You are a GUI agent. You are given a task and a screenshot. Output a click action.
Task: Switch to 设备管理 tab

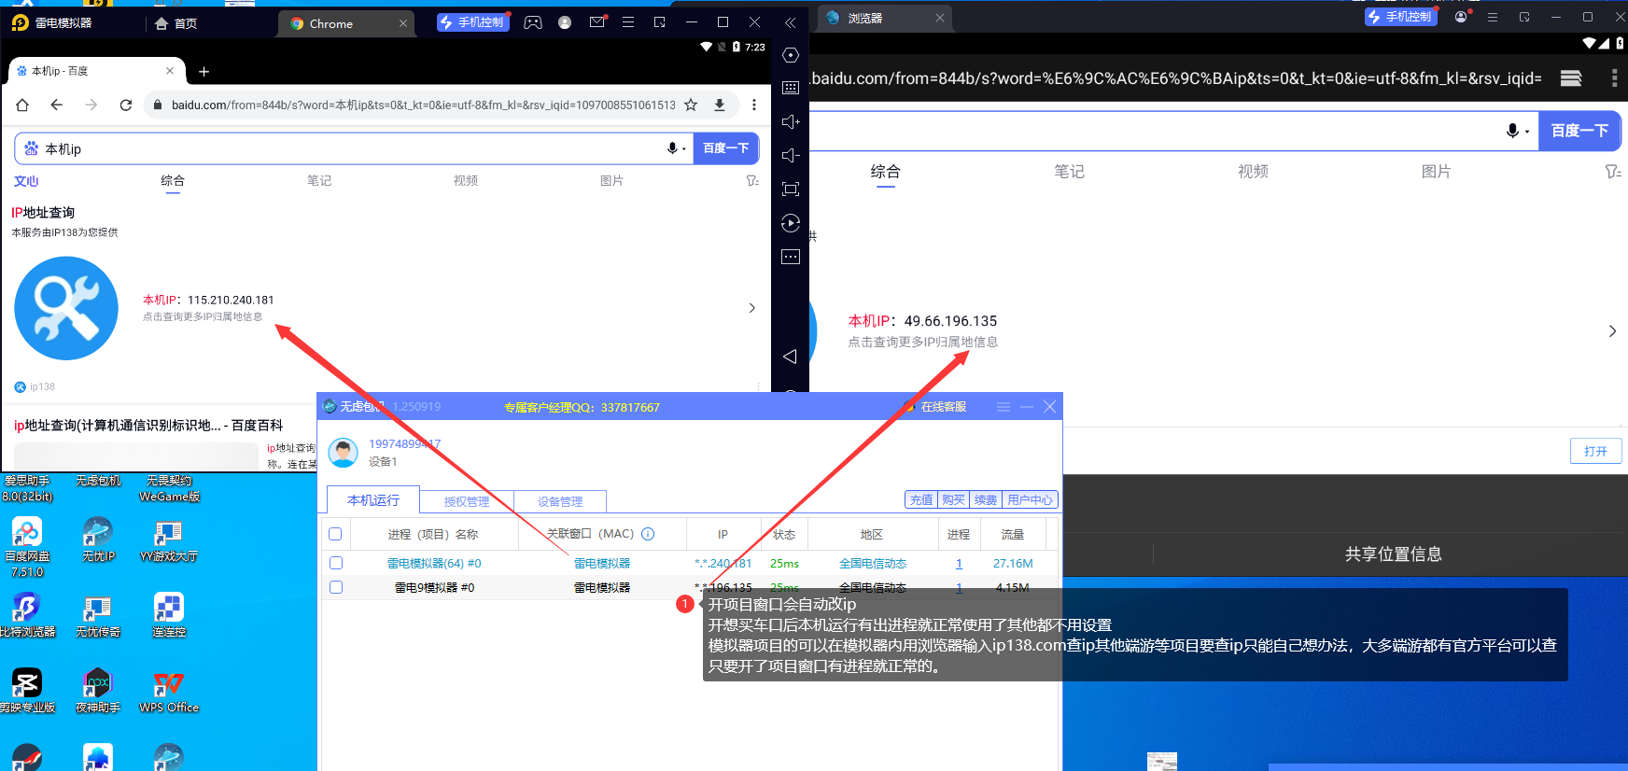click(x=560, y=501)
